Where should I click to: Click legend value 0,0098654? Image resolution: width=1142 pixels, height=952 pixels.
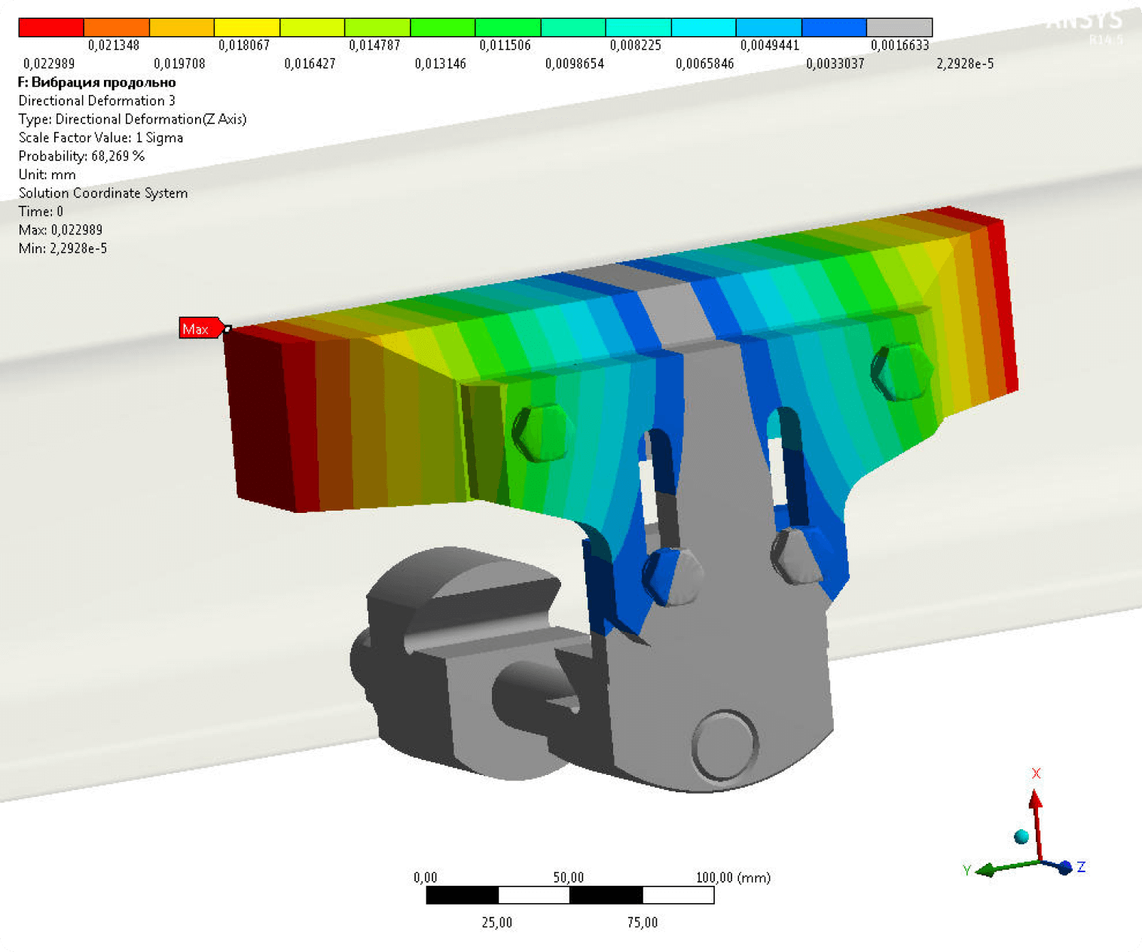point(575,64)
